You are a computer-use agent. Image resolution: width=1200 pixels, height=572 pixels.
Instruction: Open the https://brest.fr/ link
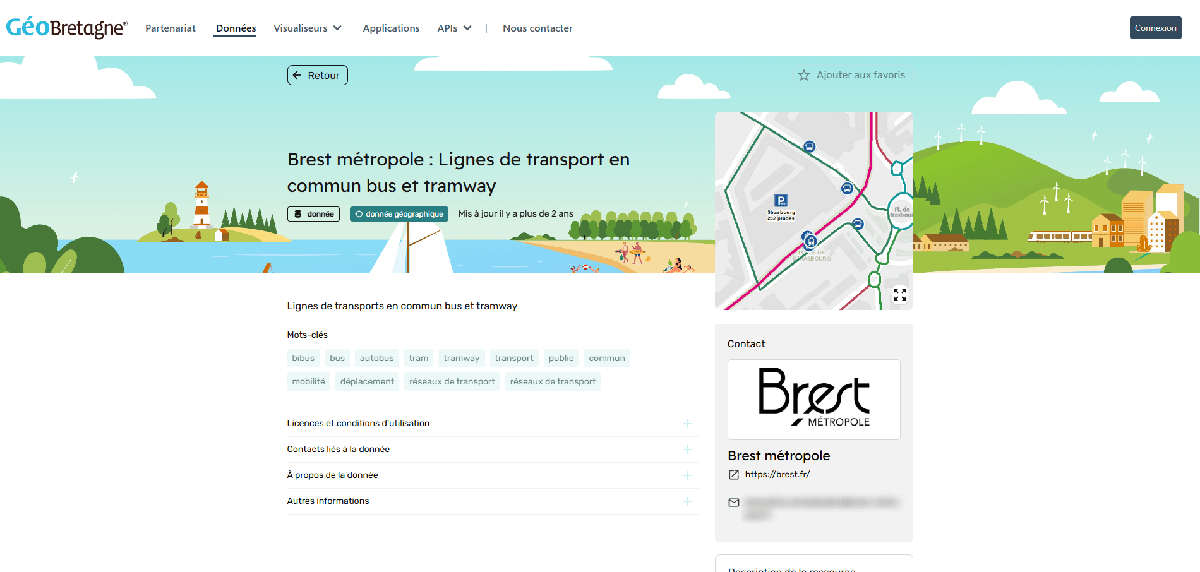(777, 474)
